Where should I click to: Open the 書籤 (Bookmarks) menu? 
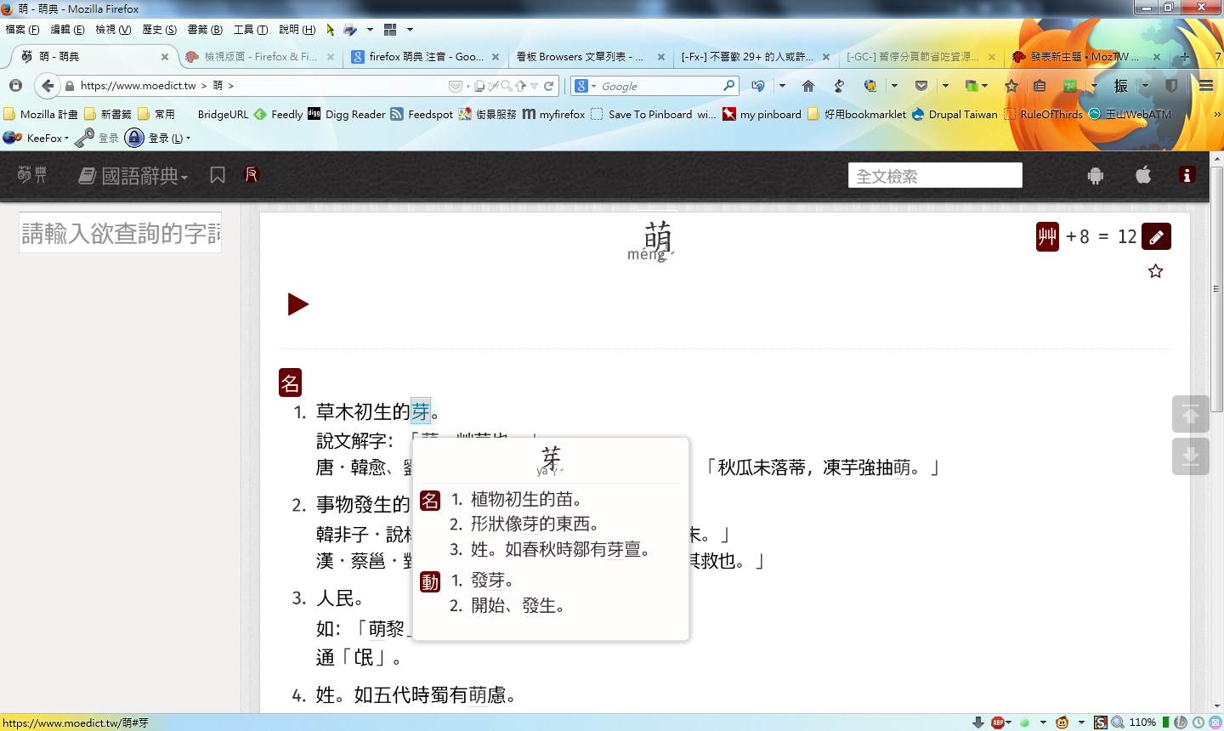coord(204,30)
